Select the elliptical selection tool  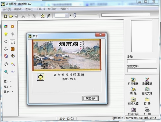click(6, 42)
